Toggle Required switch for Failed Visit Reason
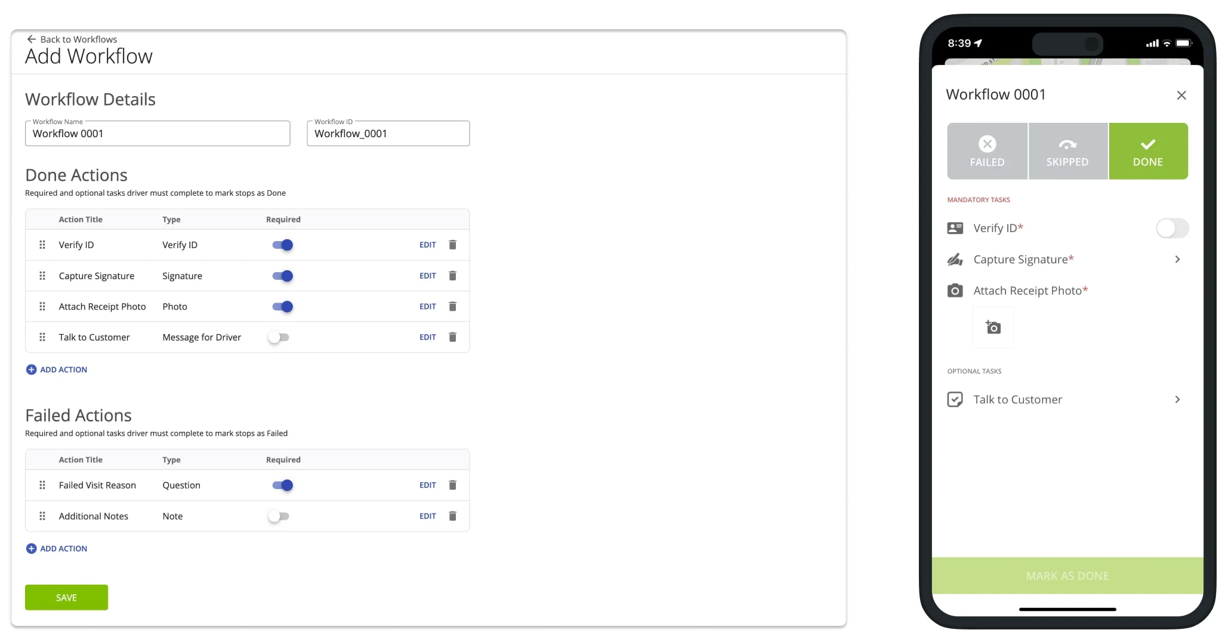Screen dimensions: 1222x636 coord(283,485)
